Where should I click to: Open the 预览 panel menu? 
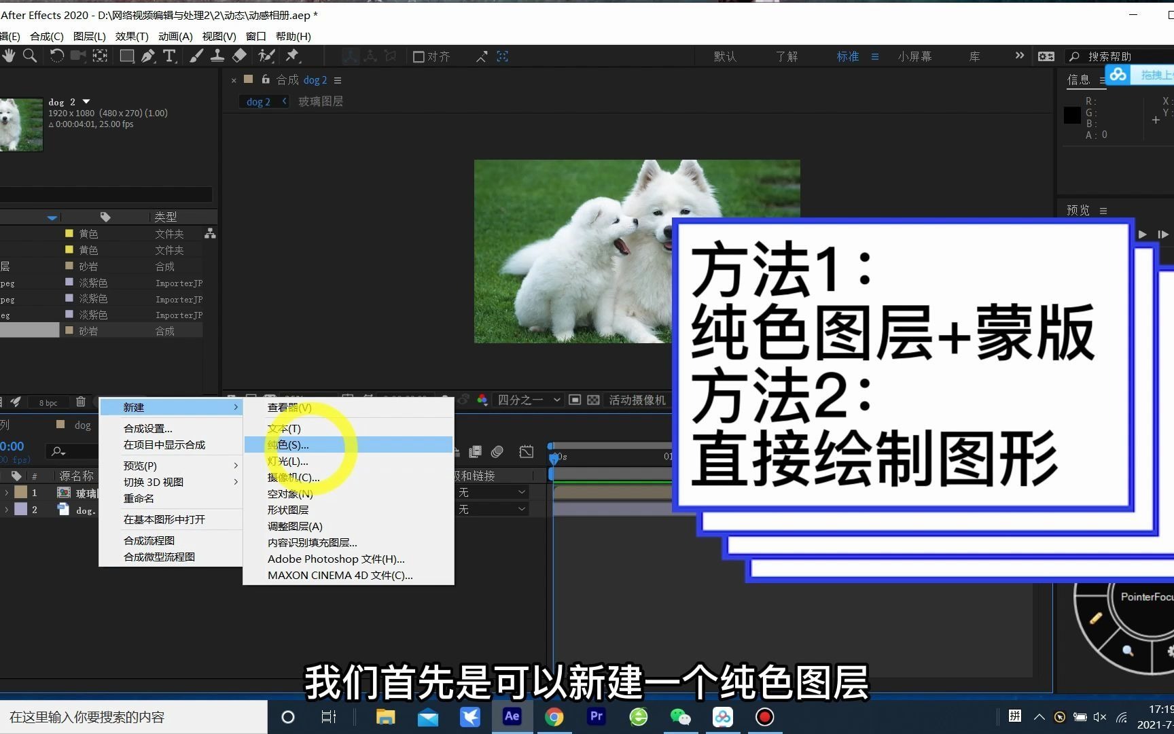(1103, 211)
